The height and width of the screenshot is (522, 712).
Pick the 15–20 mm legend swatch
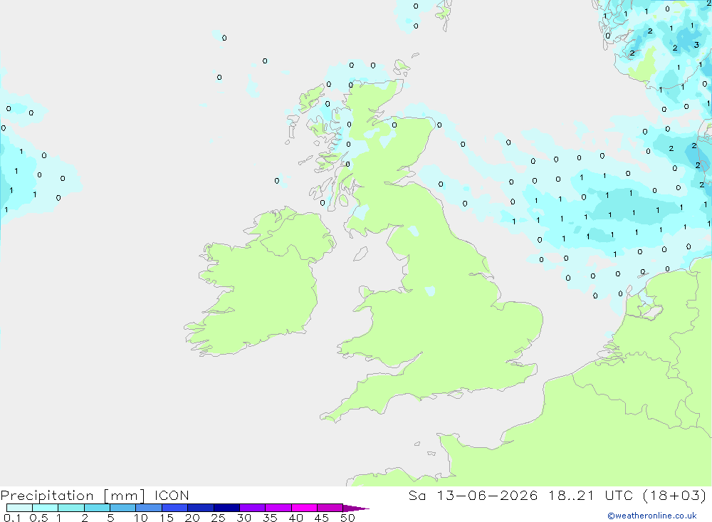click(x=174, y=508)
